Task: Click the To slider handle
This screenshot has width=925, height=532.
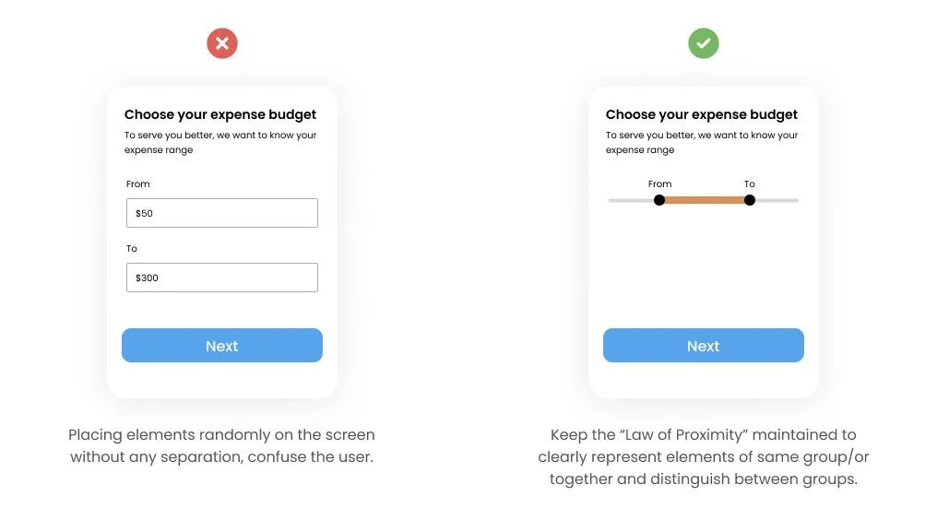Action: pos(749,200)
